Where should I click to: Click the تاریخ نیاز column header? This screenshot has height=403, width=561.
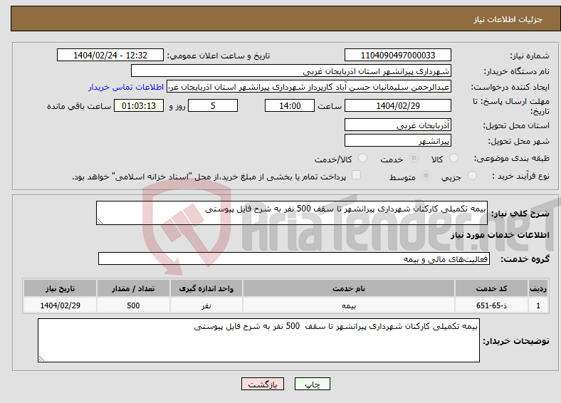coord(60,288)
